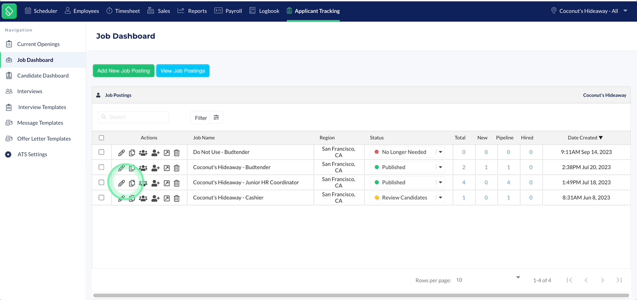Viewport: 637px width, 300px height.
Task: Delete the Coconut's Hideaway - Budtender posting
Action: 177,168
